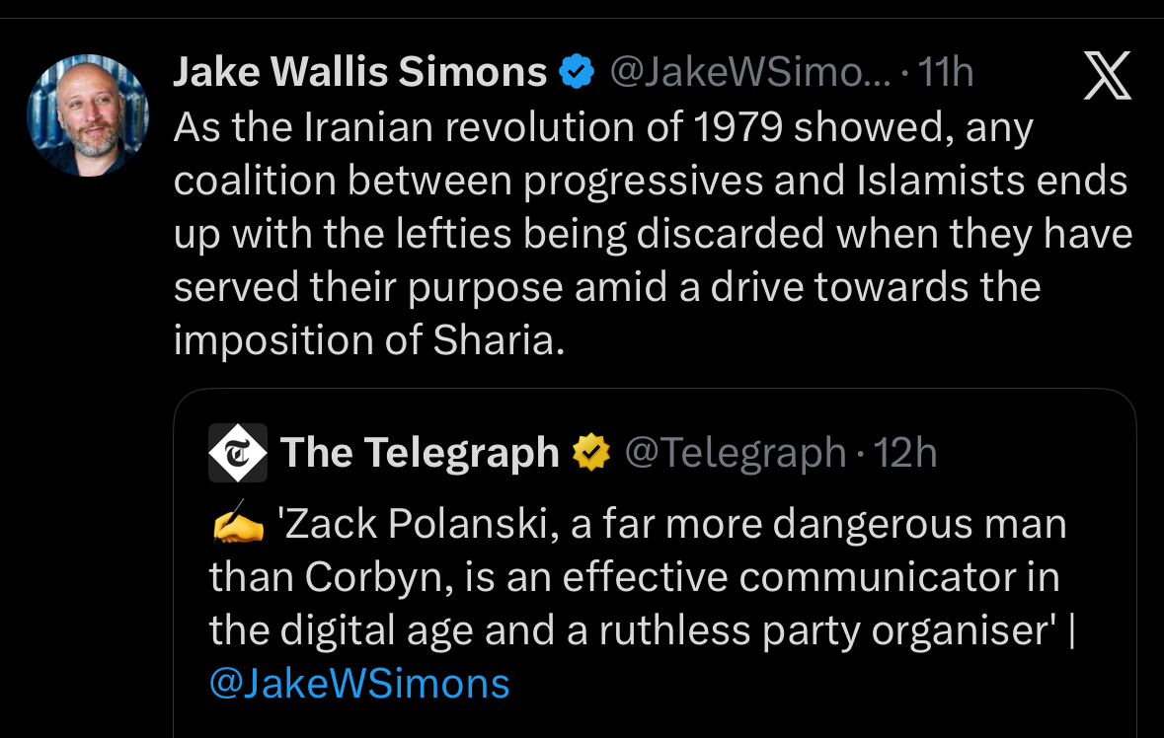The image size is (1164, 738).
Task: Open The Telegraph logo avatar
Action: (x=238, y=453)
